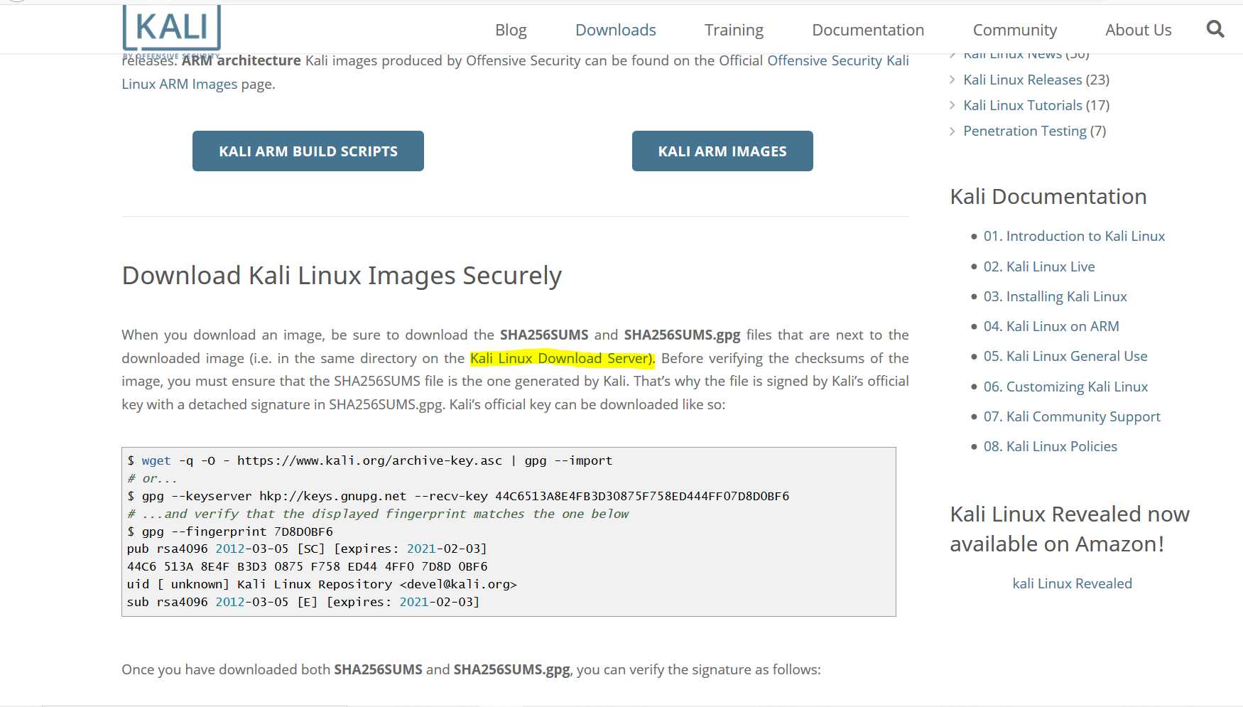Click the '# or...' comment line
The width and height of the screenshot is (1243, 707).
pos(152,478)
